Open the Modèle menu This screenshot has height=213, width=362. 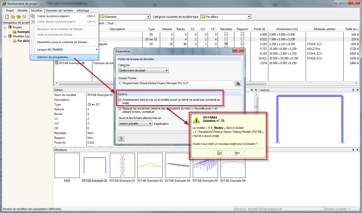[22, 11]
